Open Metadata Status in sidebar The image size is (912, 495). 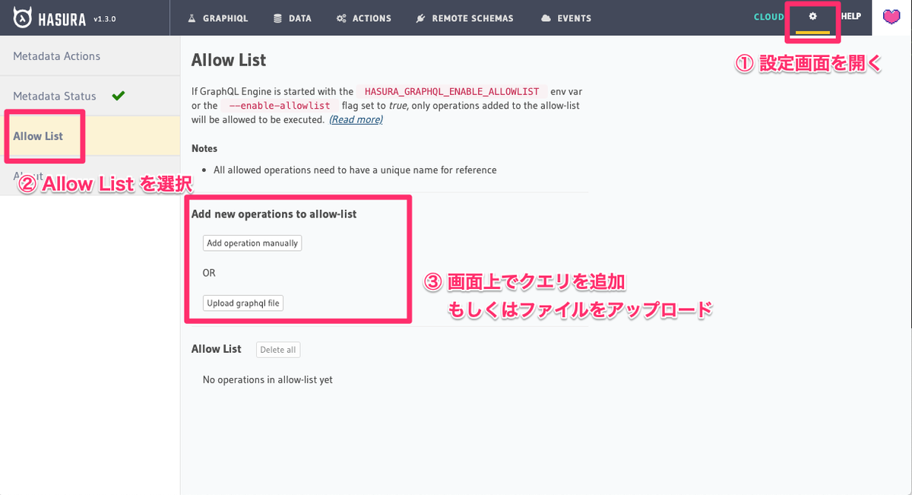pos(90,96)
